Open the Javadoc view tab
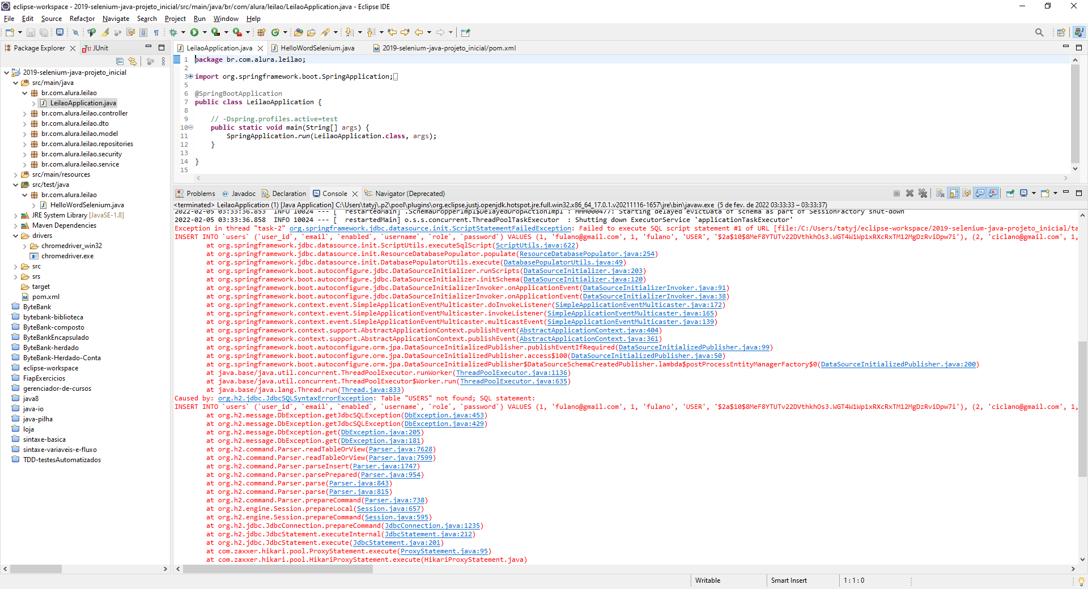1088x589 pixels. coord(239,194)
